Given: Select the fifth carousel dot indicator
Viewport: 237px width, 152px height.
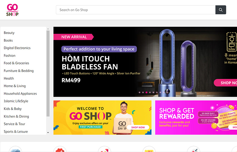Looking at the screenshot, I should 153,92.
